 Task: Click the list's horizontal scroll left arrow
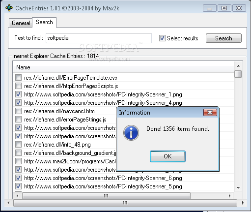[17, 196]
